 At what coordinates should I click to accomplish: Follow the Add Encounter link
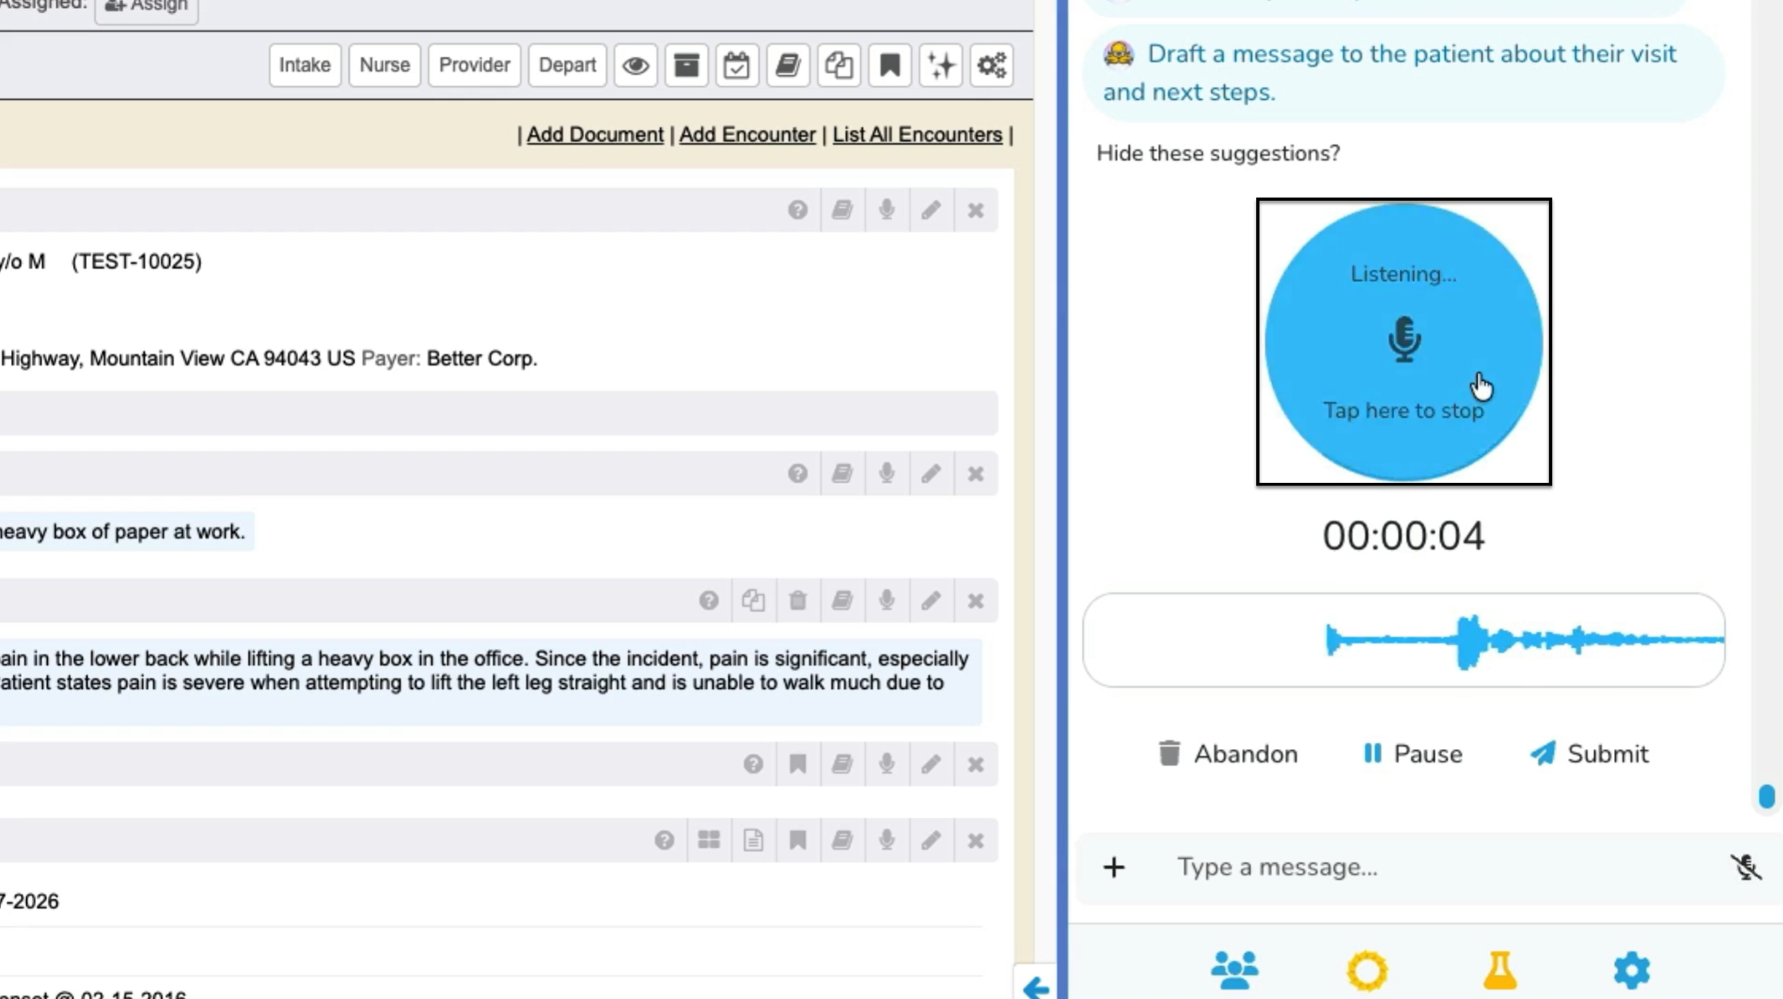pos(747,135)
